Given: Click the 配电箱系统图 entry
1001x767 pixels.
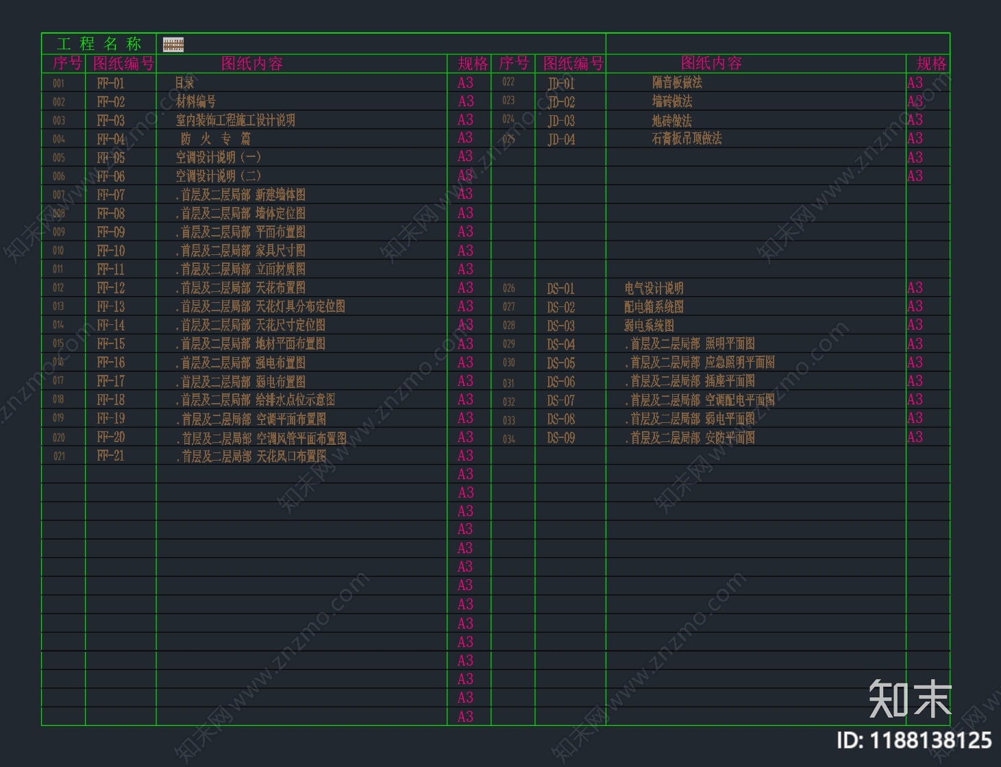Looking at the screenshot, I should click(x=654, y=307).
